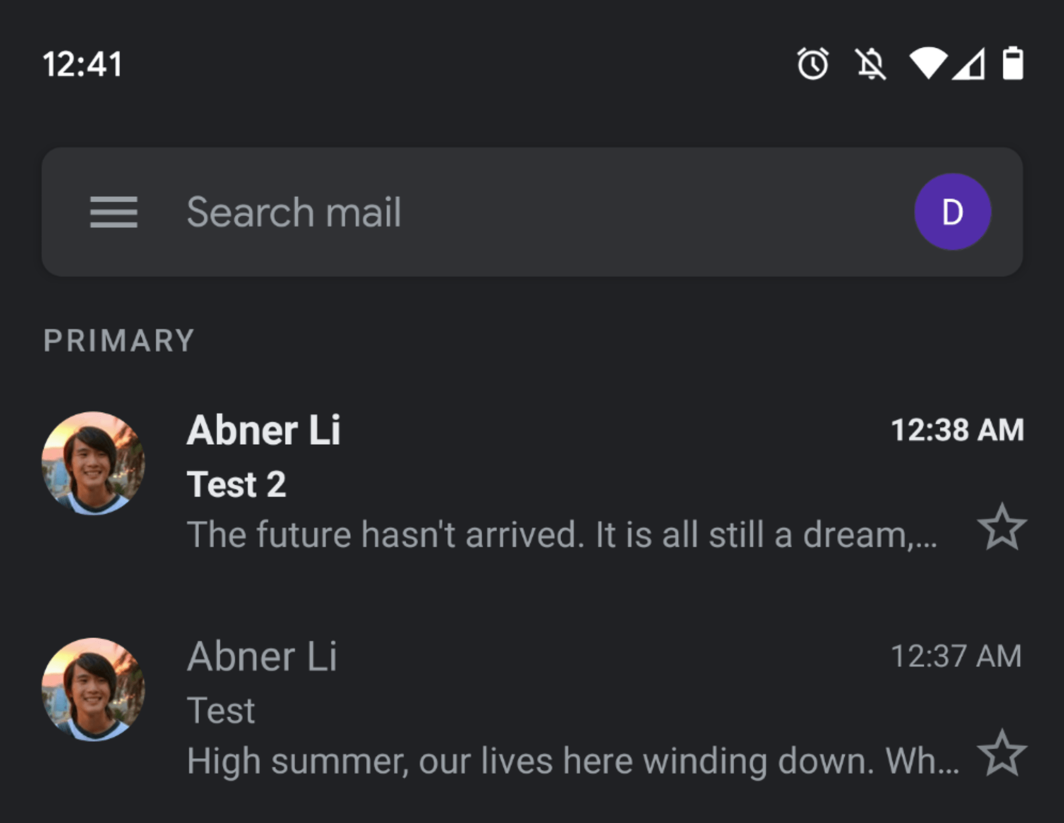Open preview "The future hasn't arrived"
Viewport: 1064px width, 823px height.
click(x=562, y=534)
